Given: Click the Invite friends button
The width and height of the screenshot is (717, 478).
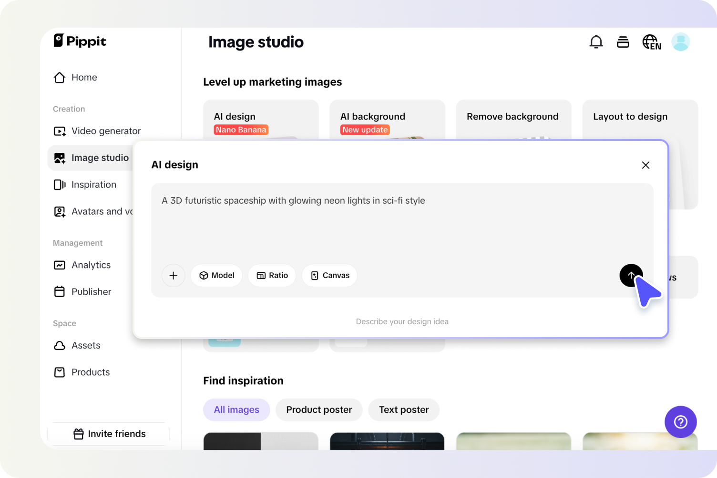Looking at the screenshot, I should (x=109, y=434).
